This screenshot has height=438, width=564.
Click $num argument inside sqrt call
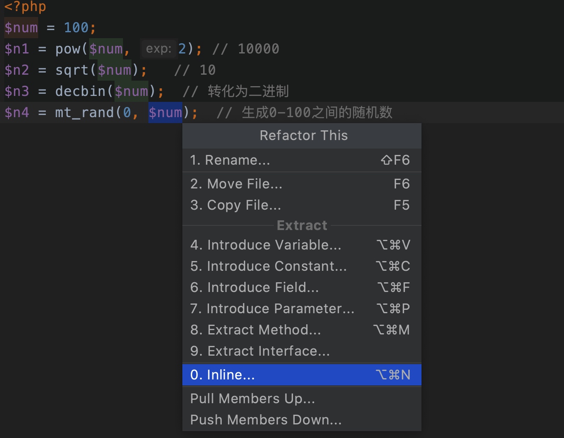(114, 70)
